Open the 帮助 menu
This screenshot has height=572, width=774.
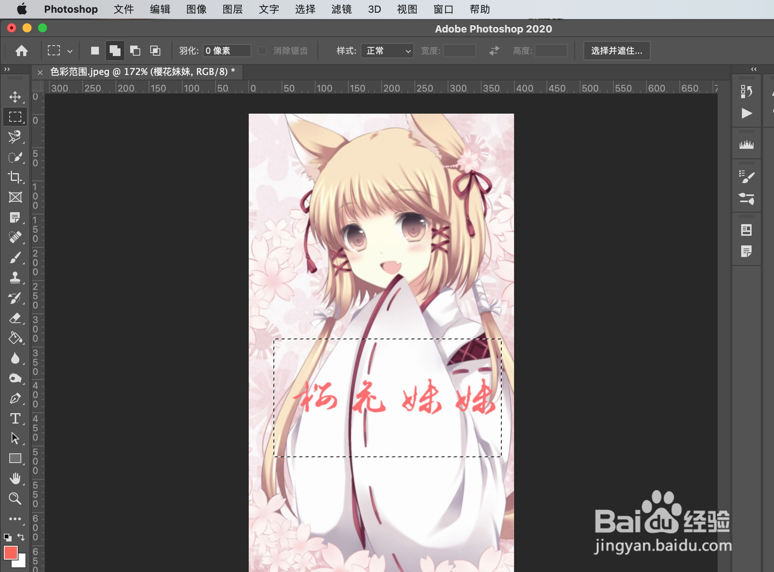click(x=480, y=9)
